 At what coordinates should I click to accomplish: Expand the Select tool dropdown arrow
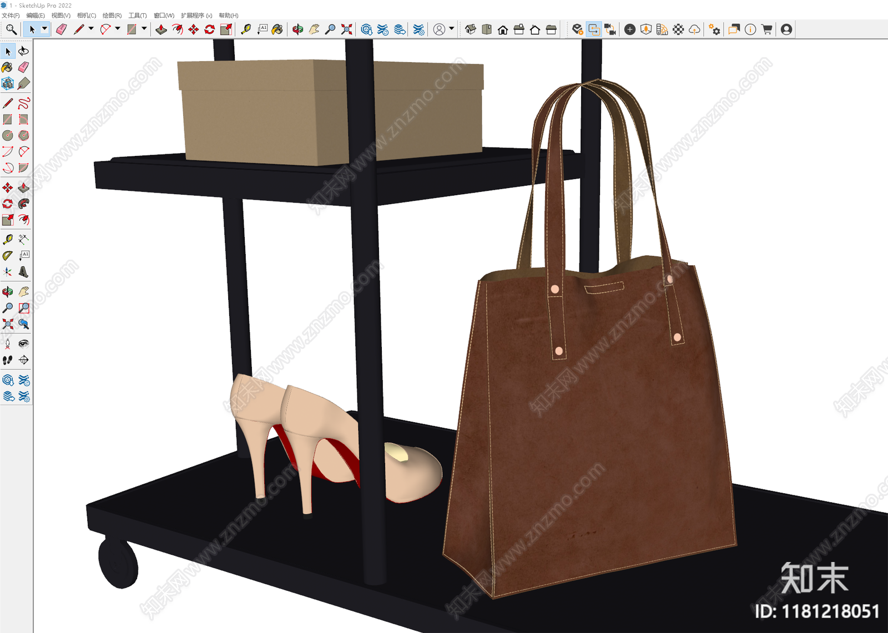pos(44,29)
